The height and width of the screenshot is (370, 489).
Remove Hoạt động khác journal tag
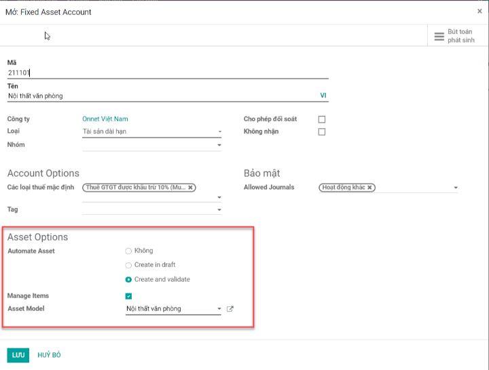point(369,188)
